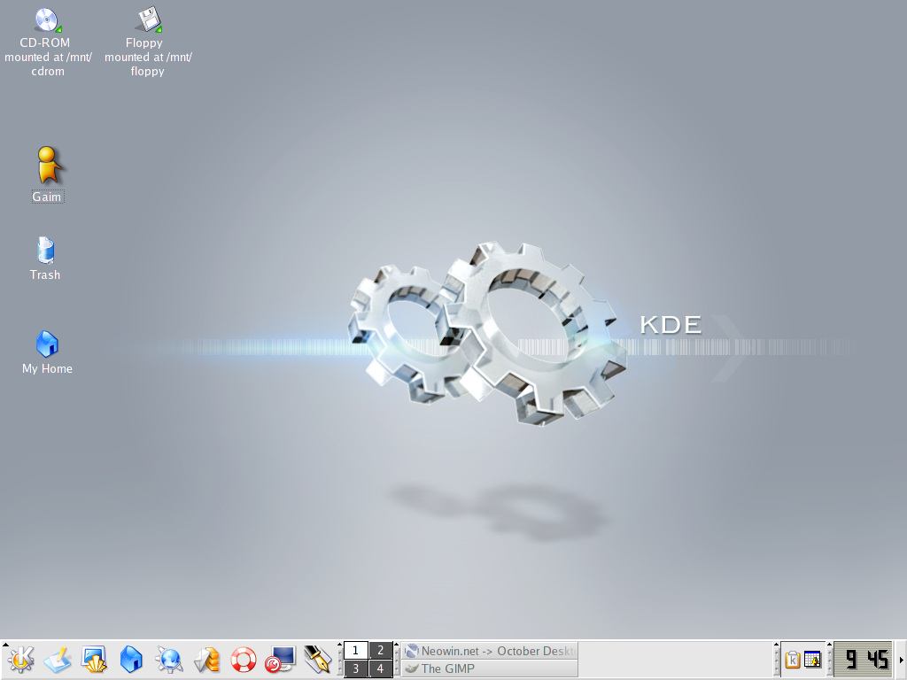Switch to virtual desktop 2
This screenshot has width=907, height=680.
[x=381, y=651]
